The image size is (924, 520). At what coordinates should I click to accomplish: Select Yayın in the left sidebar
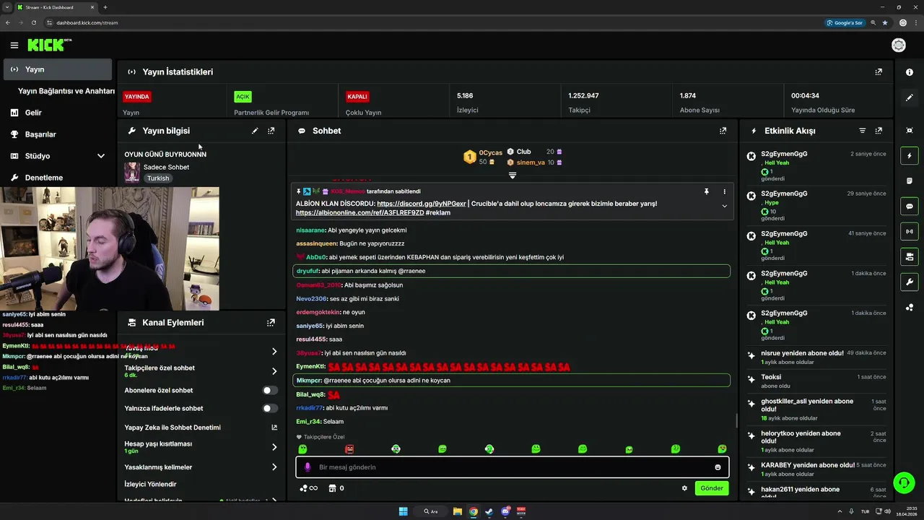click(x=58, y=69)
